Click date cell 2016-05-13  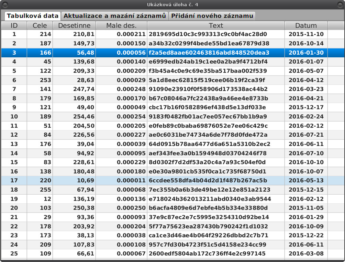click(306, 181)
